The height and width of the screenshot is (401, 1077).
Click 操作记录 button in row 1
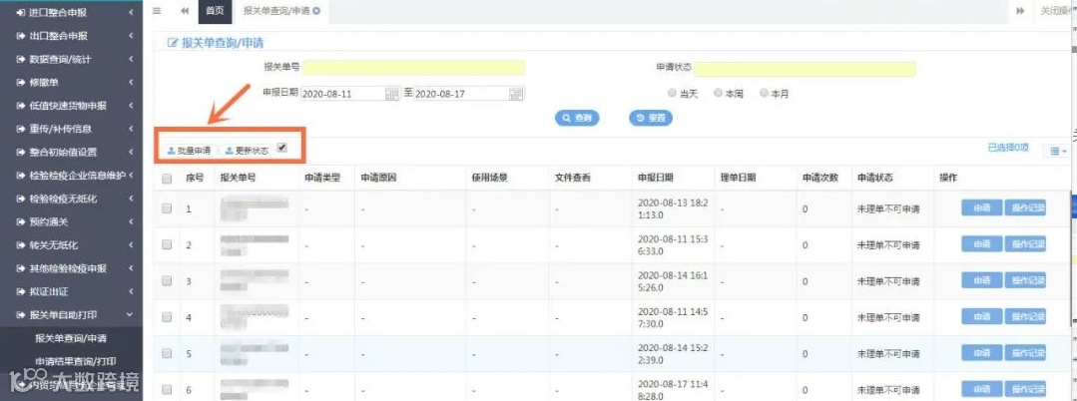(x=1025, y=208)
